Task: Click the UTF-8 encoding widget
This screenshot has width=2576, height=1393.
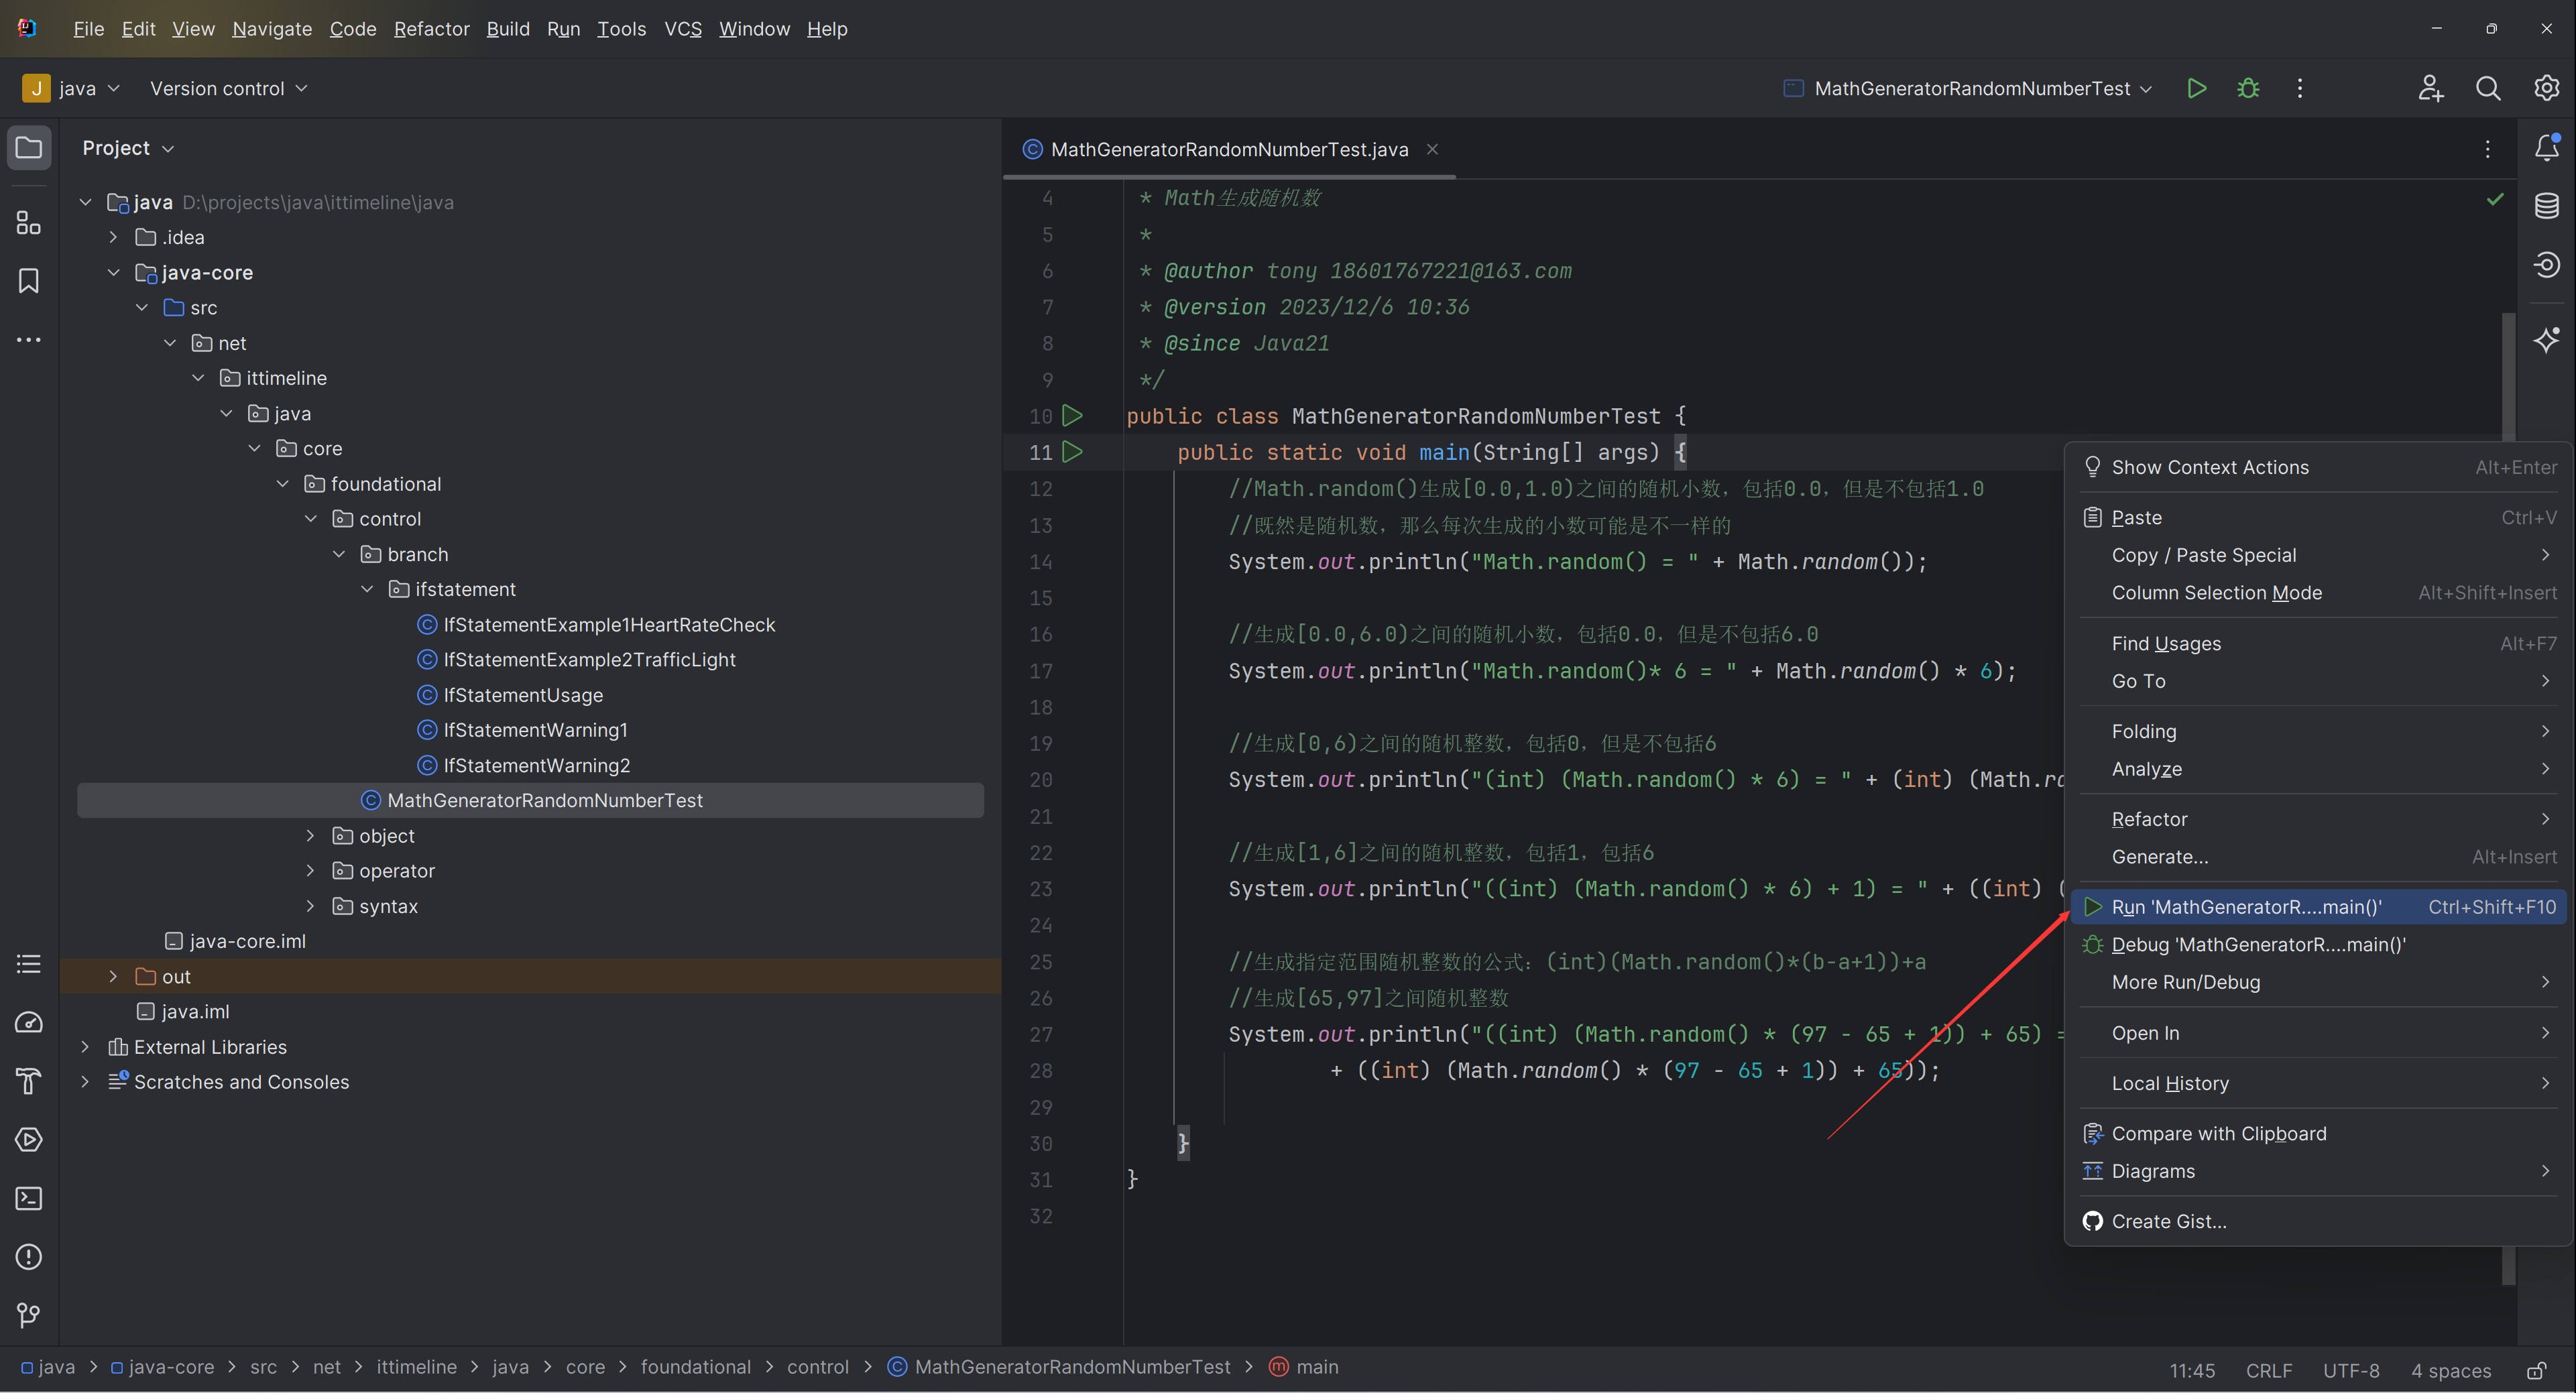Action: 2351,1370
